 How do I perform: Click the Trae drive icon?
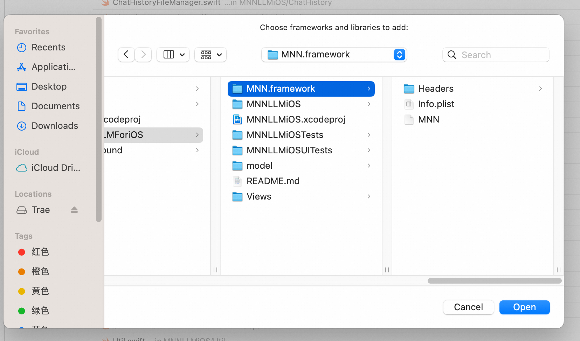(x=22, y=210)
